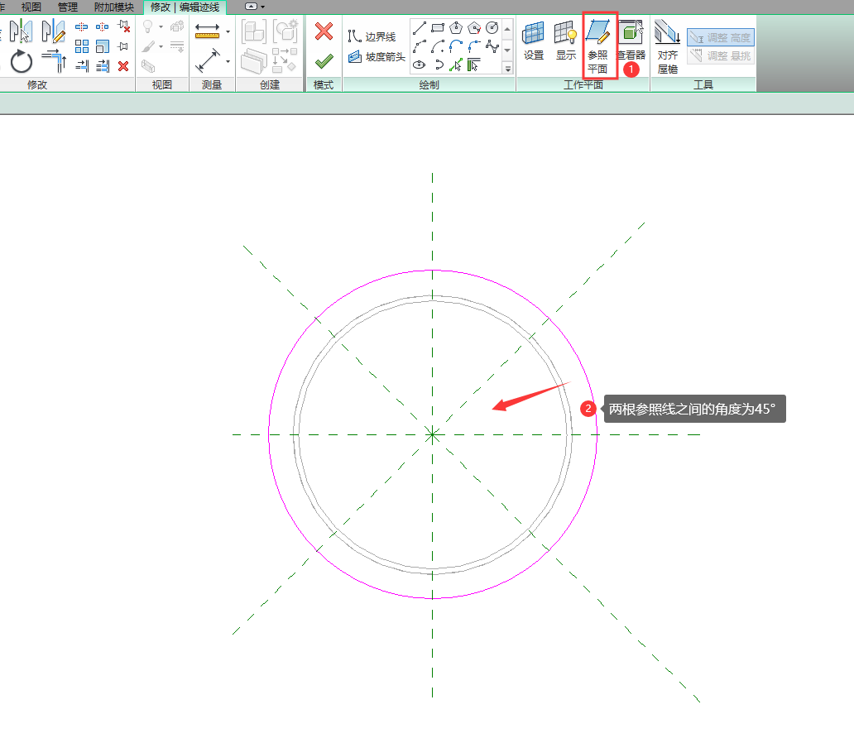Select the Offset tool with pencil icon
This screenshot has width=854, height=738.
coord(53,31)
